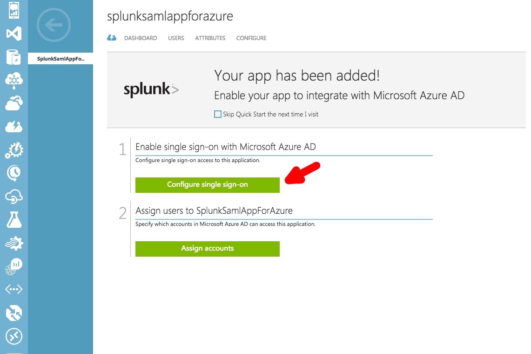Open Recovery Services cloud-arrow icon

(x=14, y=103)
